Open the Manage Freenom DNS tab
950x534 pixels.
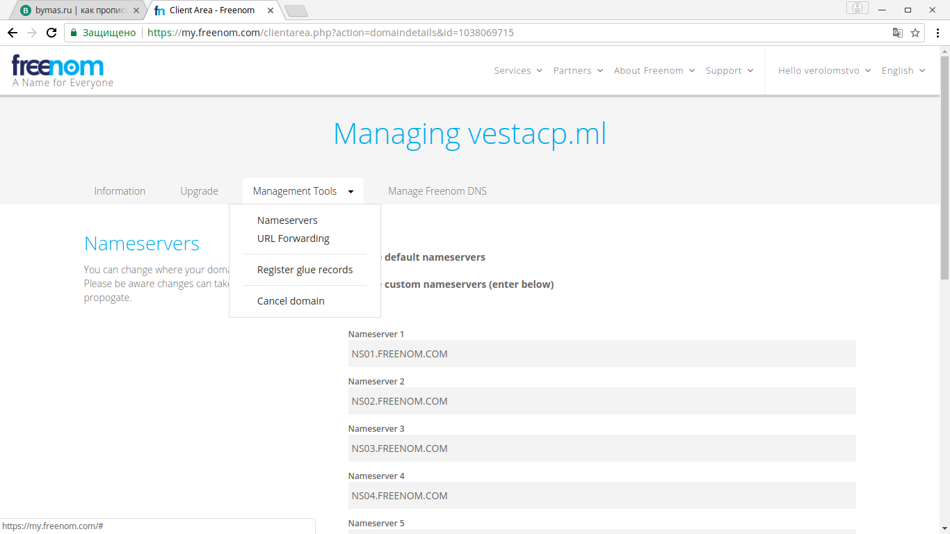click(x=437, y=191)
